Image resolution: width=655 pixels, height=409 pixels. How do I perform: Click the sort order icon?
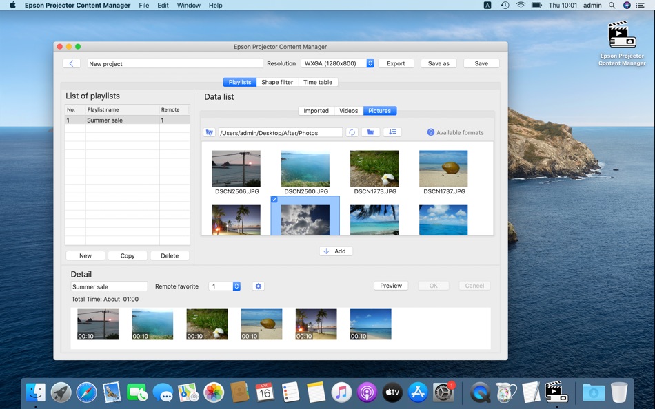pos(392,132)
